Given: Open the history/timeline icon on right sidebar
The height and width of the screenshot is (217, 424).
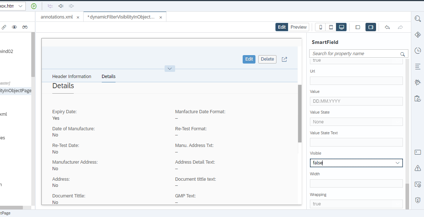Looking at the screenshot, I should [x=417, y=50].
